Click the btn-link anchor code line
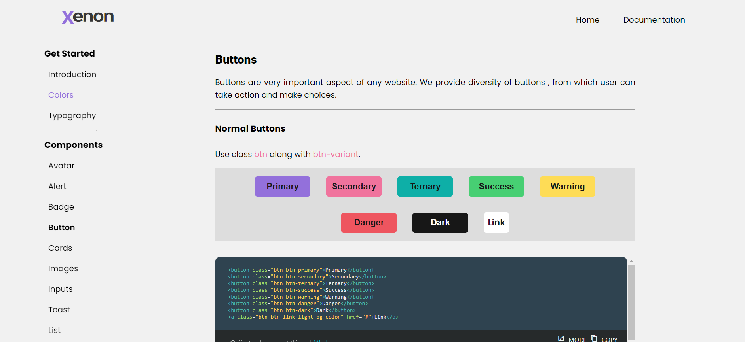The image size is (745, 342). tap(313, 317)
